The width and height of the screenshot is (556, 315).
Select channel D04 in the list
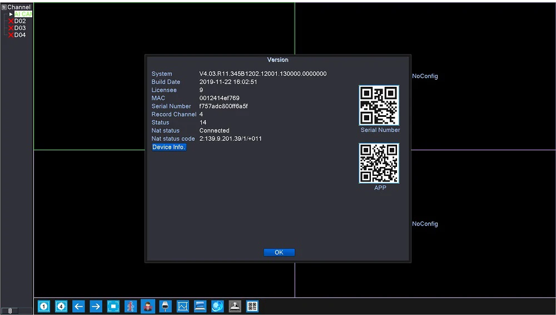click(x=20, y=35)
